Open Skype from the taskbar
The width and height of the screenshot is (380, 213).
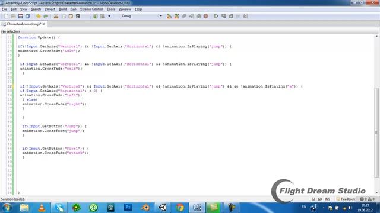(59, 208)
